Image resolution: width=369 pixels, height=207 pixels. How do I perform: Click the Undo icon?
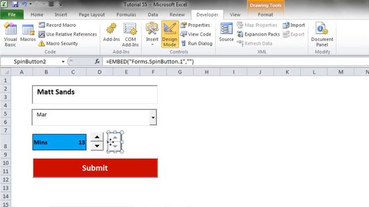[x=24, y=4]
